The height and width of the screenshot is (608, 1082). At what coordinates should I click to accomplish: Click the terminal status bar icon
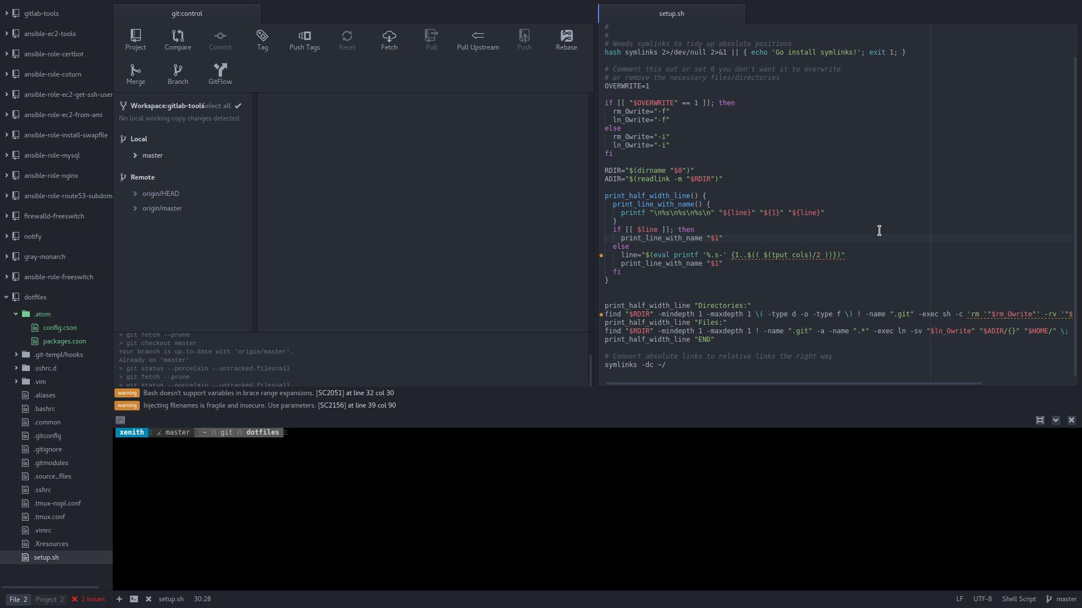pyautogui.click(x=134, y=599)
